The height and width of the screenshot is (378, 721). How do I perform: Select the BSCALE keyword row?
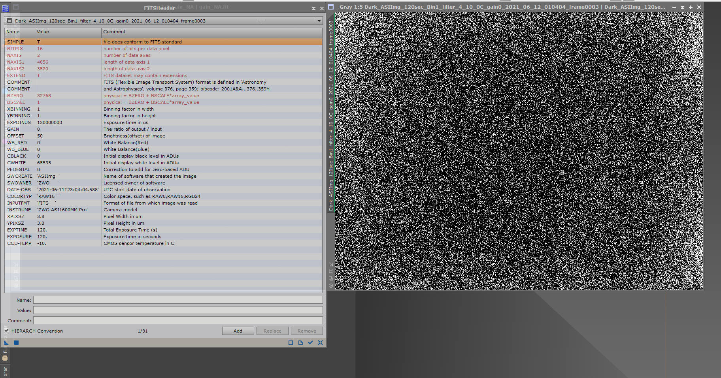pyautogui.click(x=163, y=102)
